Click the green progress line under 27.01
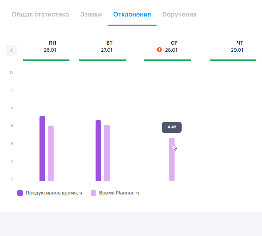 pos(103,60)
